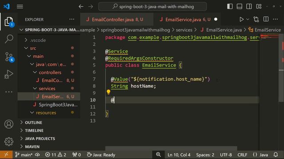Switch to the EmailService.java tab
This screenshot has width=284, height=159.
pyautogui.click(x=187, y=19)
